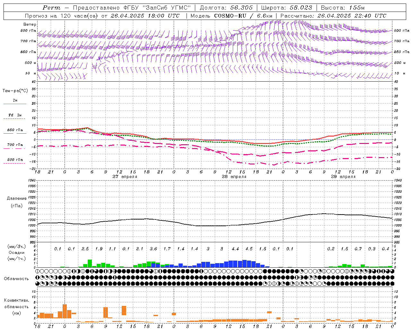Click the "Тем-ра(°C)" temperature panel label
Image resolution: width=411 pixels, height=329 pixels.
click(x=15, y=91)
